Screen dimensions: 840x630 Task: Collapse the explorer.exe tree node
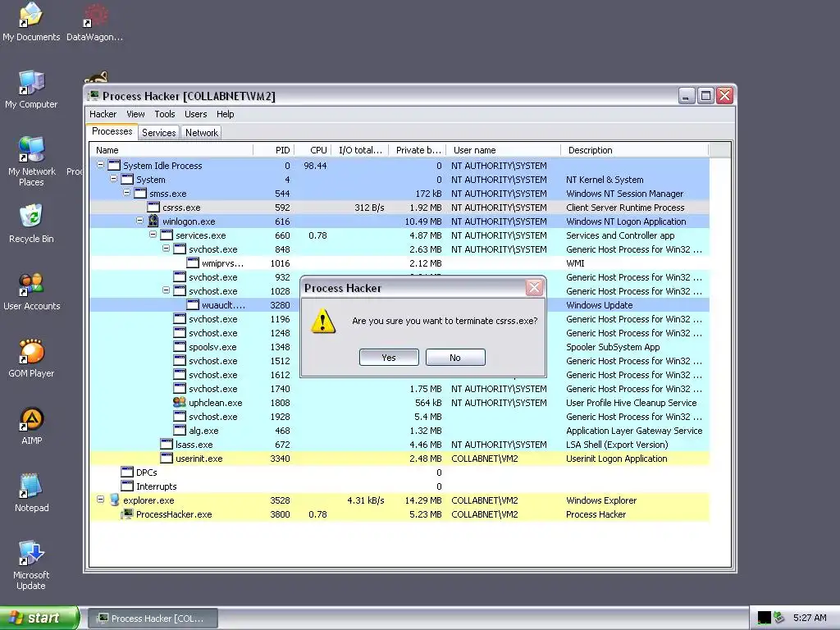[100, 500]
